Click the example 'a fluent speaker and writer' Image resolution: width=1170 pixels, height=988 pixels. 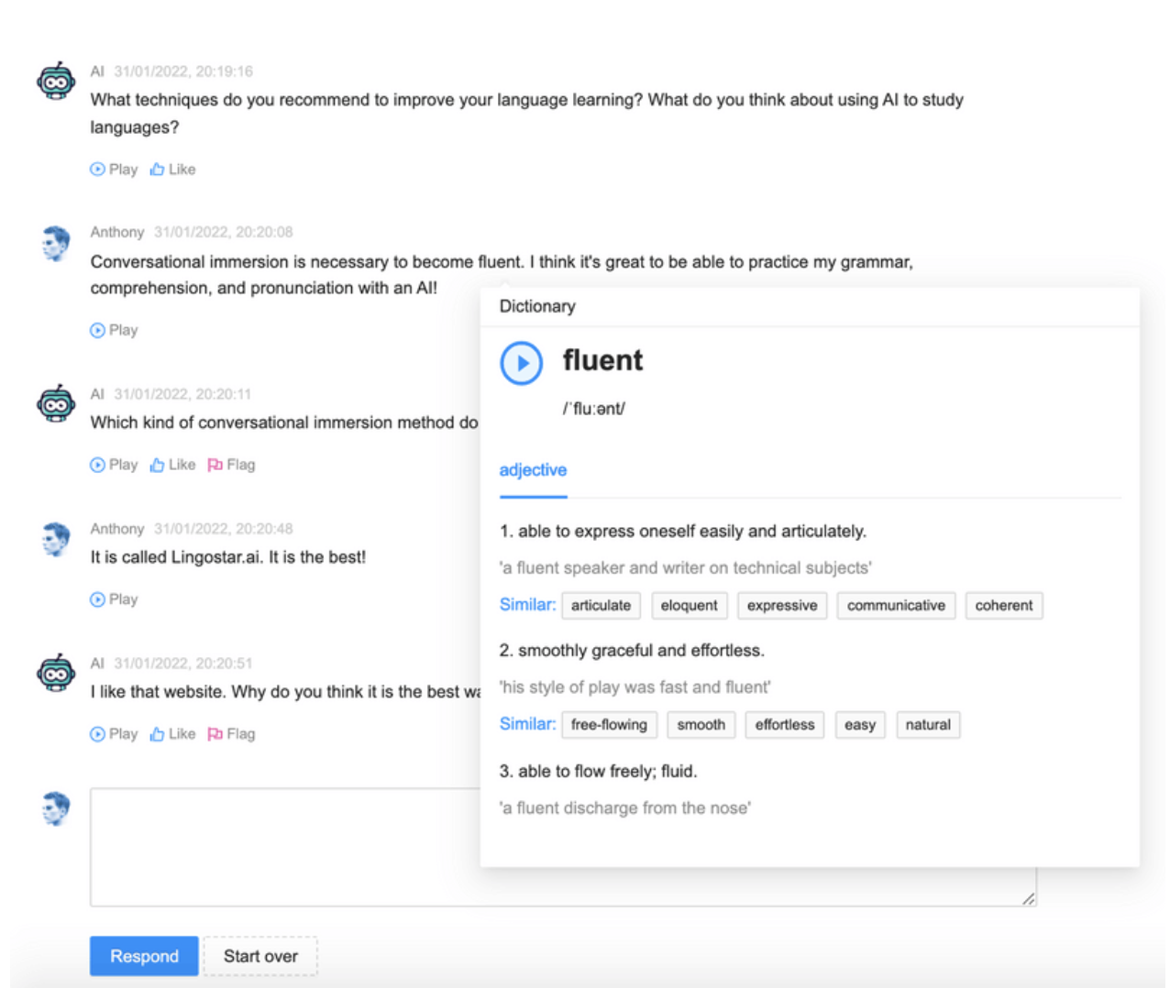click(x=685, y=568)
